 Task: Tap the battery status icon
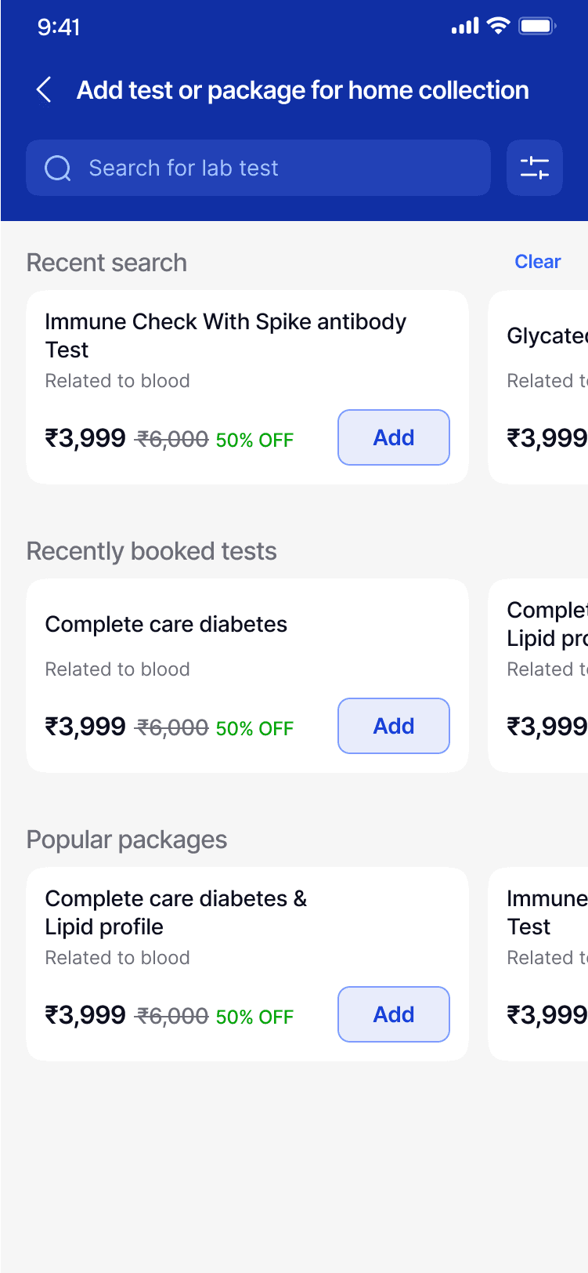pyautogui.click(x=537, y=26)
